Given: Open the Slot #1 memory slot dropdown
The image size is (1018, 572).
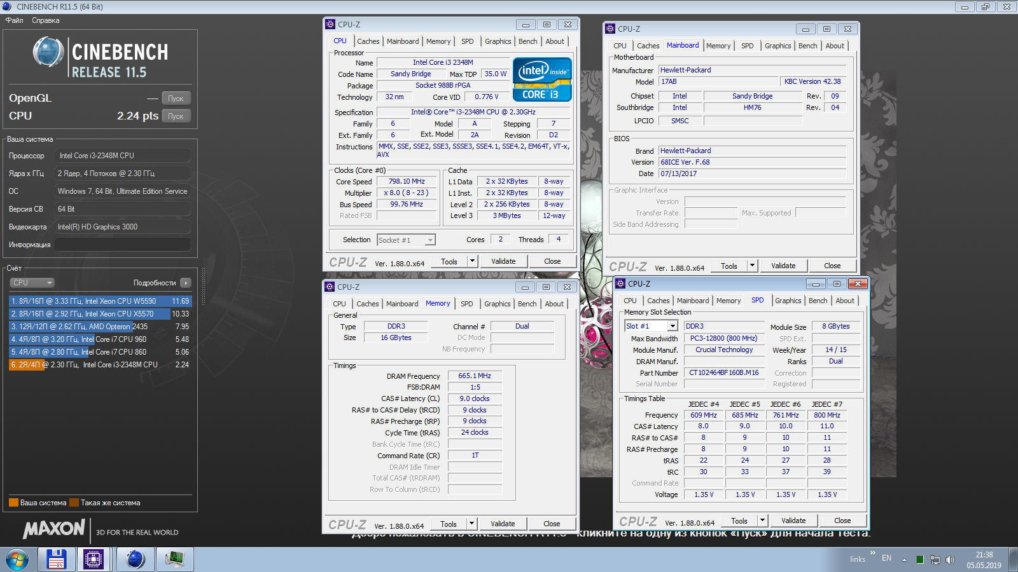Looking at the screenshot, I should click(x=651, y=326).
